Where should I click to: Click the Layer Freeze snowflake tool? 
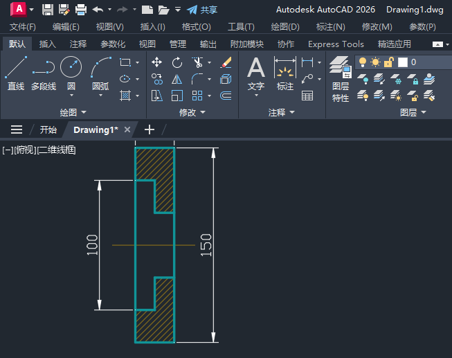pyautogui.click(x=396, y=79)
